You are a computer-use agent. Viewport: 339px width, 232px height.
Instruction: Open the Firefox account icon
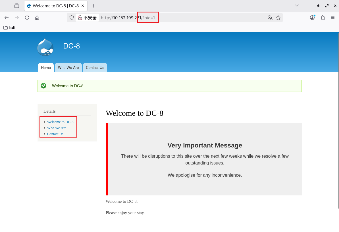pos(312,18)
